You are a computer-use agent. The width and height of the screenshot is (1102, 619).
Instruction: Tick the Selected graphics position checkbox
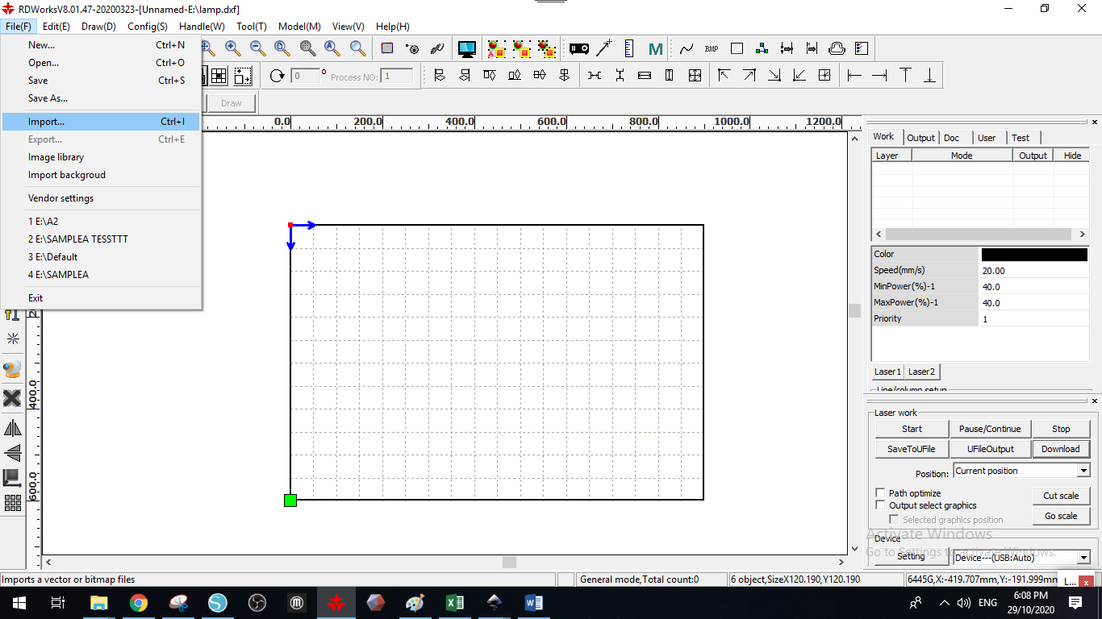click(x=894, y=520)
